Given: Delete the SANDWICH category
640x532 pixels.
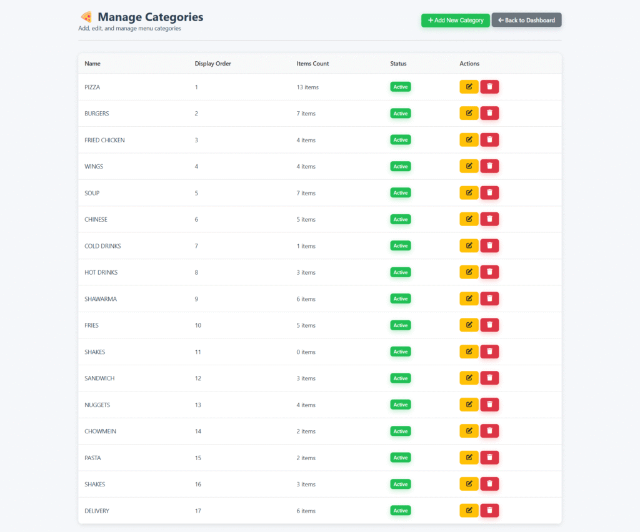Looking at the screenshot, I should click(489, 378).
